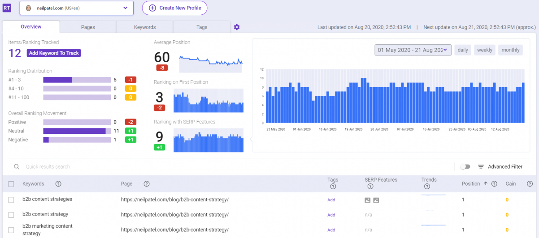The height and width of the screenshot is (238, 539).
Task: Switch to the Pages tab
Action: coord(88,27)
